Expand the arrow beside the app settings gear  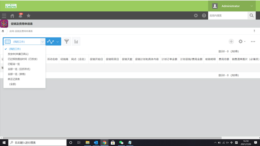245,41
